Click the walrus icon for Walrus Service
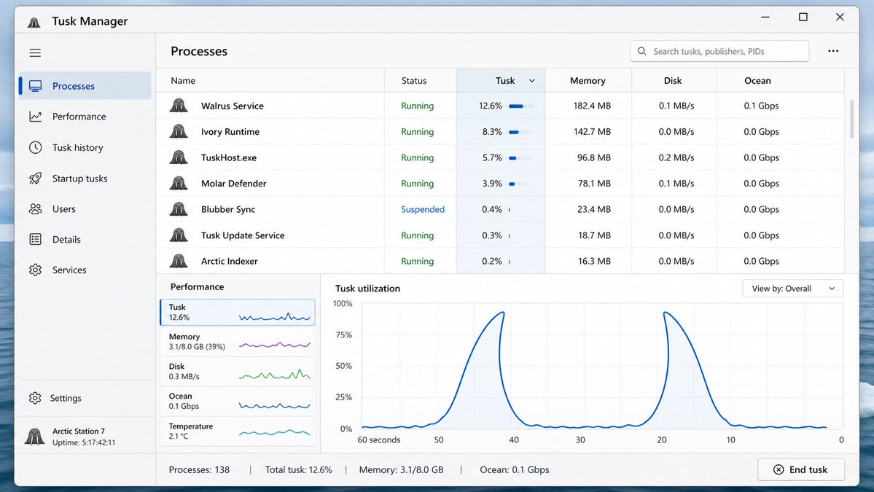874x492 pixels. pos(179,105)
